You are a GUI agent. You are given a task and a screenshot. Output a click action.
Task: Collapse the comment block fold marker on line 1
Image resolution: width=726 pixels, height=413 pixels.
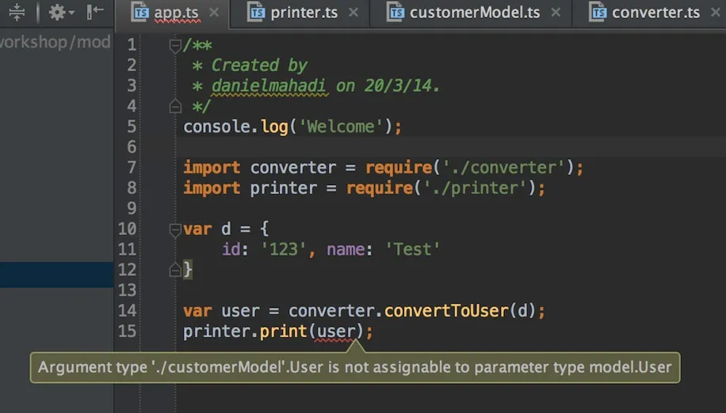(175, 46)
